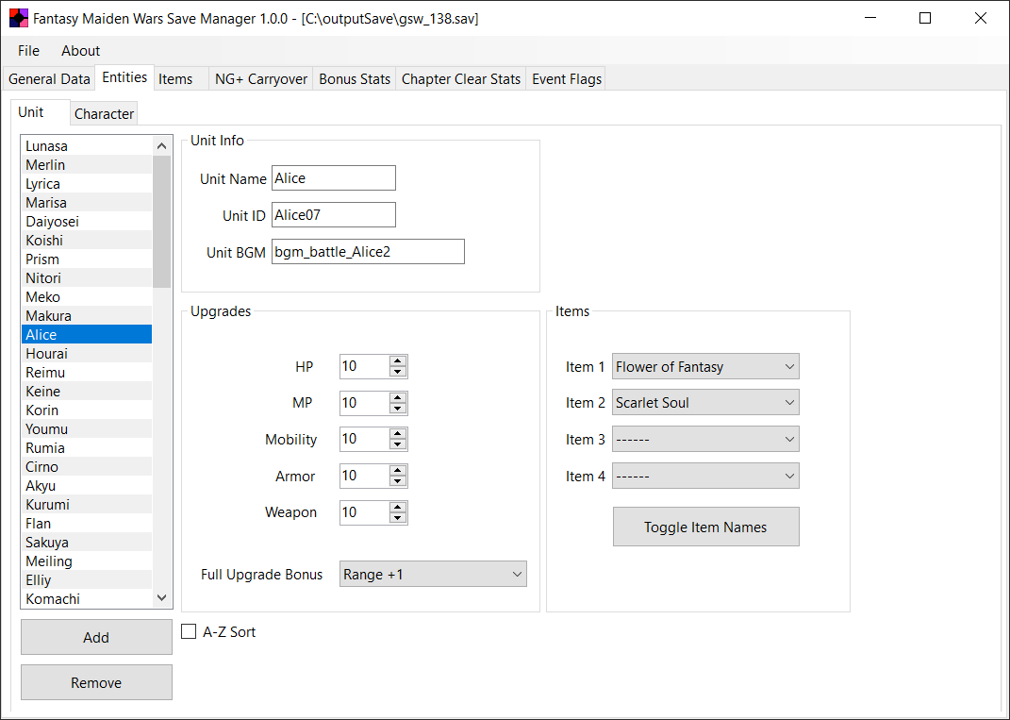The height and width of the screenshot is (720, 1010).
Task: Select Reimu in the unit list
Action: (87, 372)
